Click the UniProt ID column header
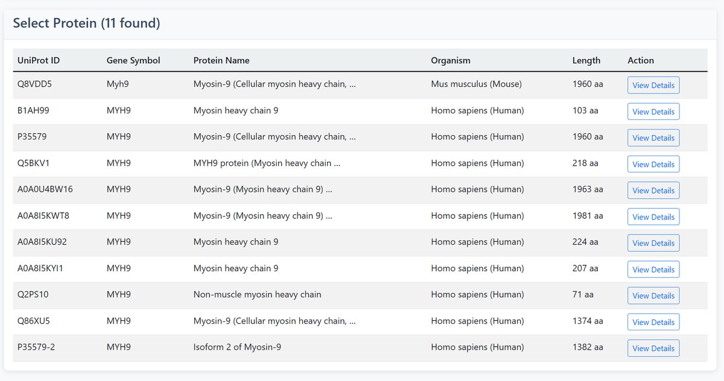The image size is (724, 381). click(39, 60)
